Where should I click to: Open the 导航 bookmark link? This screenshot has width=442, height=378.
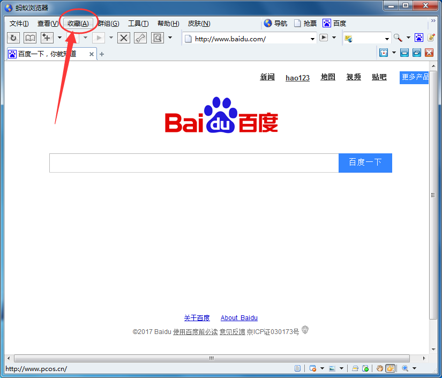coord(276,24)
